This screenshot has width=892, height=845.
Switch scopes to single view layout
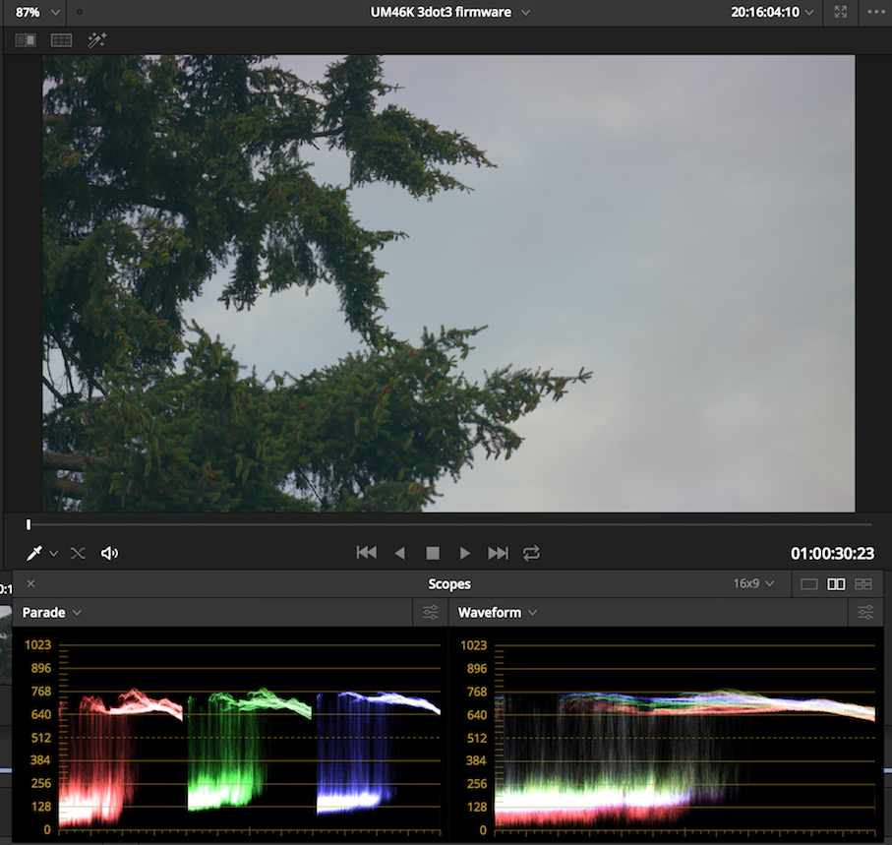point(809,584)
